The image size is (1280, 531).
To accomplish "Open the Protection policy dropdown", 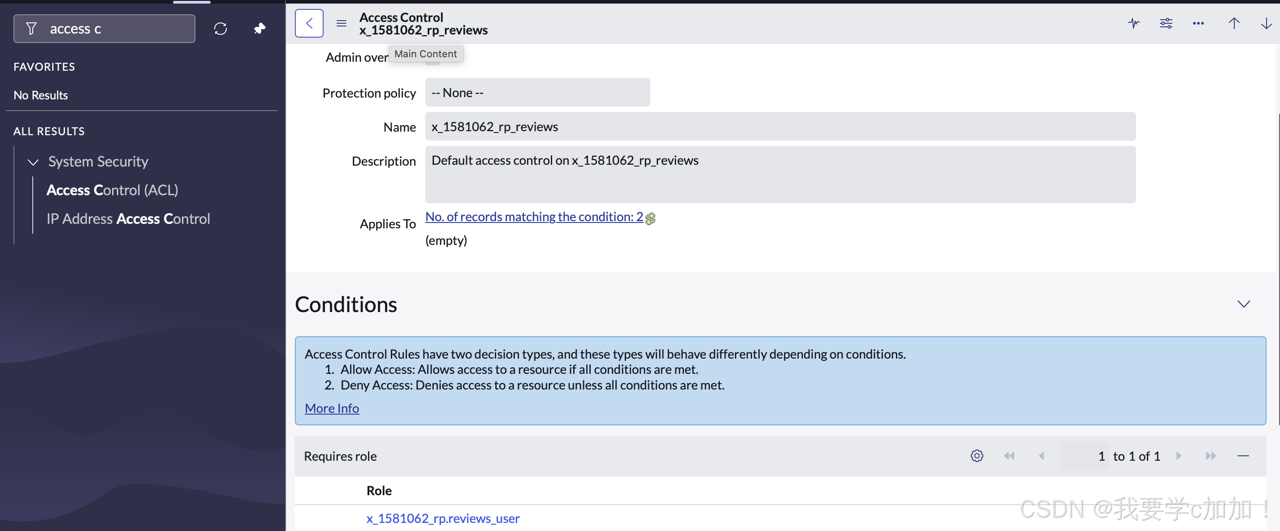I will [x=537, y=93].
